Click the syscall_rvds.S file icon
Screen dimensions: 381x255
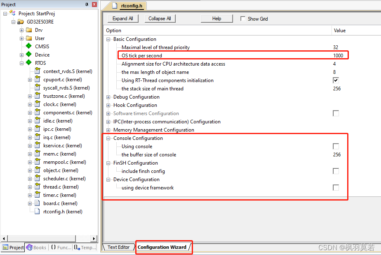tap(38, 87)
